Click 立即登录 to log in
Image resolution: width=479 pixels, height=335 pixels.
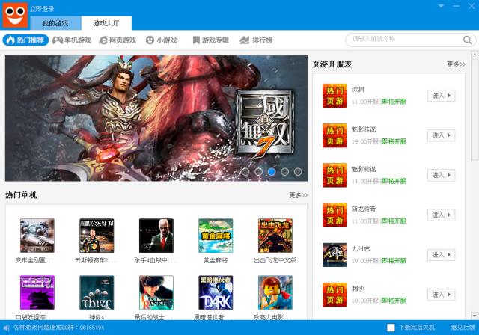tap(42, 9)
